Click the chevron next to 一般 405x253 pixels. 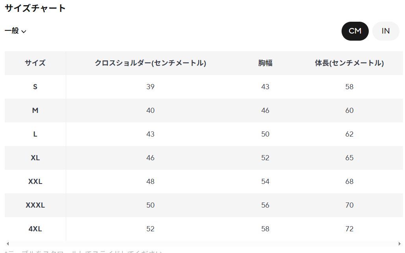(x=24, y=32)
